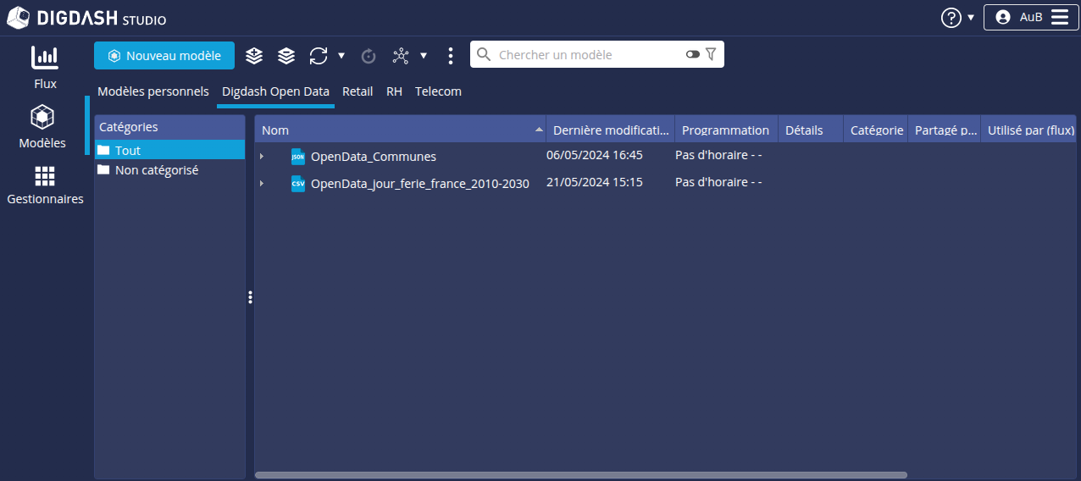Click the add-layer stack icon in toolbar

tap(254, 56)
